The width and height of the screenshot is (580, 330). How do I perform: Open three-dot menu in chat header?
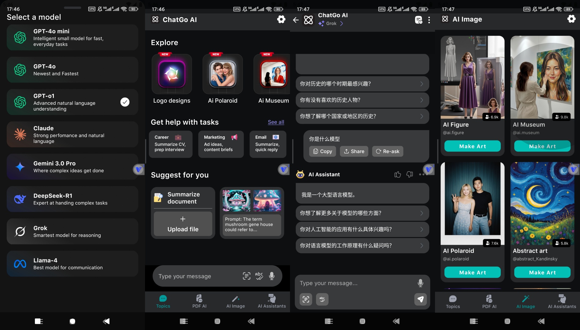[x=429, y=20]
